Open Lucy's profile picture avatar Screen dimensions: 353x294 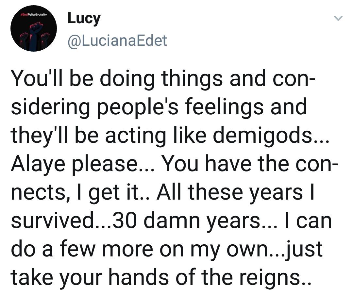click(x=34, y=28)
